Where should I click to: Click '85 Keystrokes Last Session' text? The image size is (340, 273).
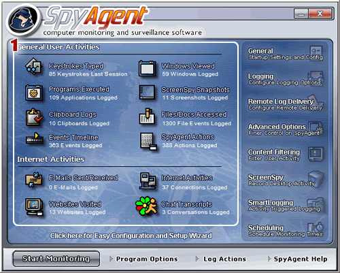(88, 74)
